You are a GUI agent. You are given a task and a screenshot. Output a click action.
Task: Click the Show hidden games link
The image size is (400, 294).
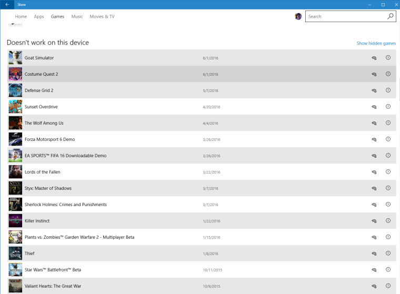click(376, 43)
